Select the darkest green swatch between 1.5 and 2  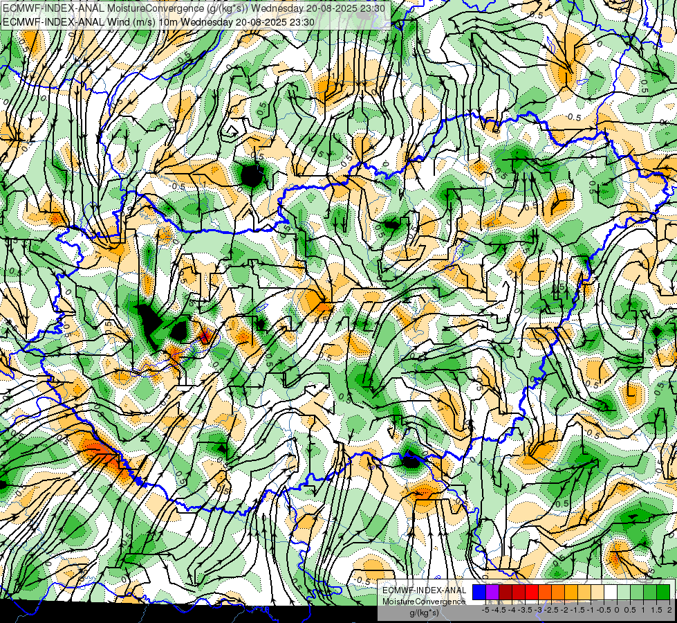coord(662,593)
